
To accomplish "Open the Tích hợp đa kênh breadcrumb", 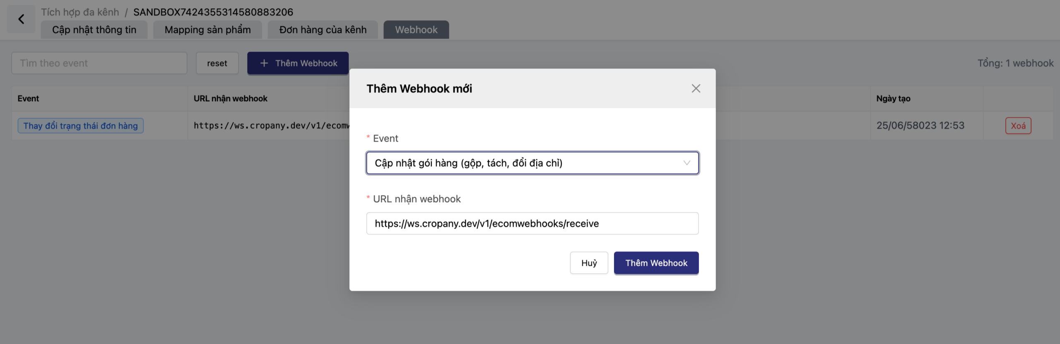I will coord(80,12).
